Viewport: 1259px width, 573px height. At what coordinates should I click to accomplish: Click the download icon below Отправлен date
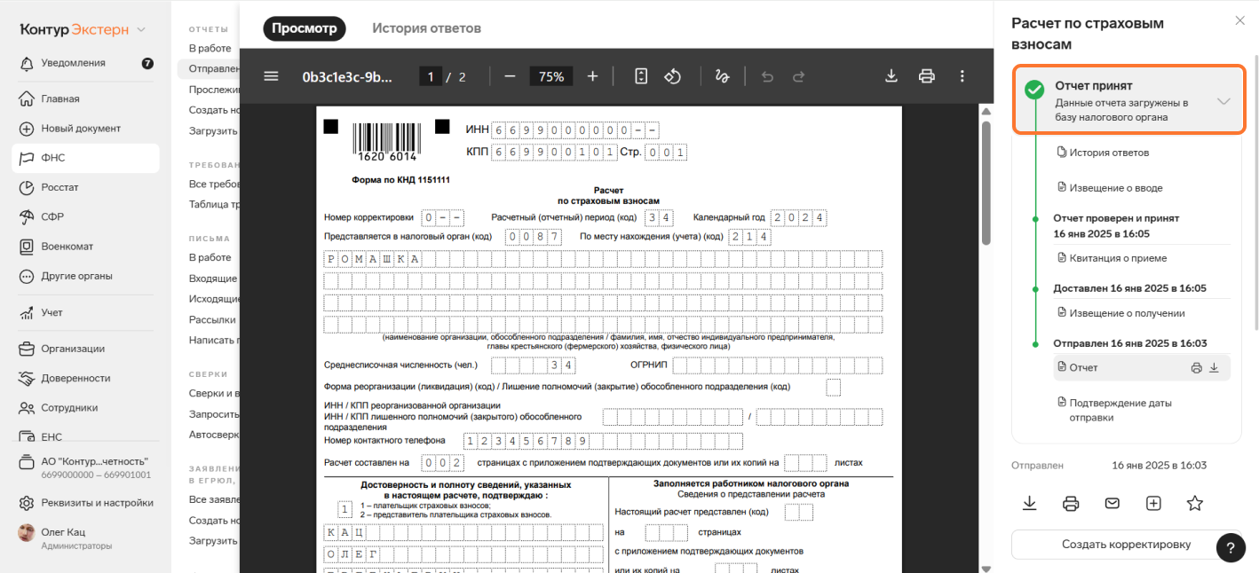click(x=1029, y=503)
